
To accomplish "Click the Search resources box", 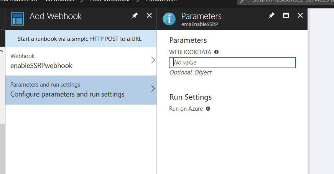I will point(291,1).
